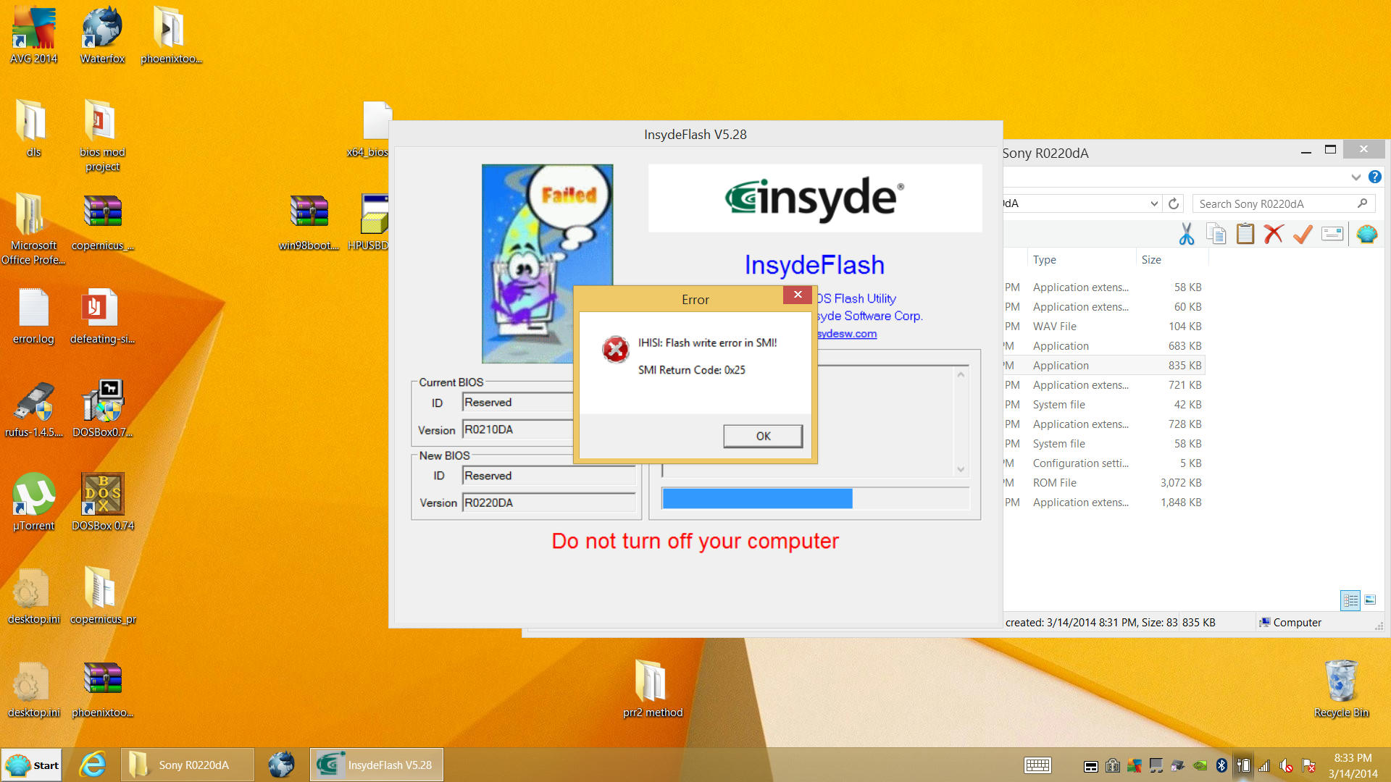This screenshot has width=1391, height=782.
Task: Click the Classic Shell settings shell icon
Action: tap(1366, 234)
